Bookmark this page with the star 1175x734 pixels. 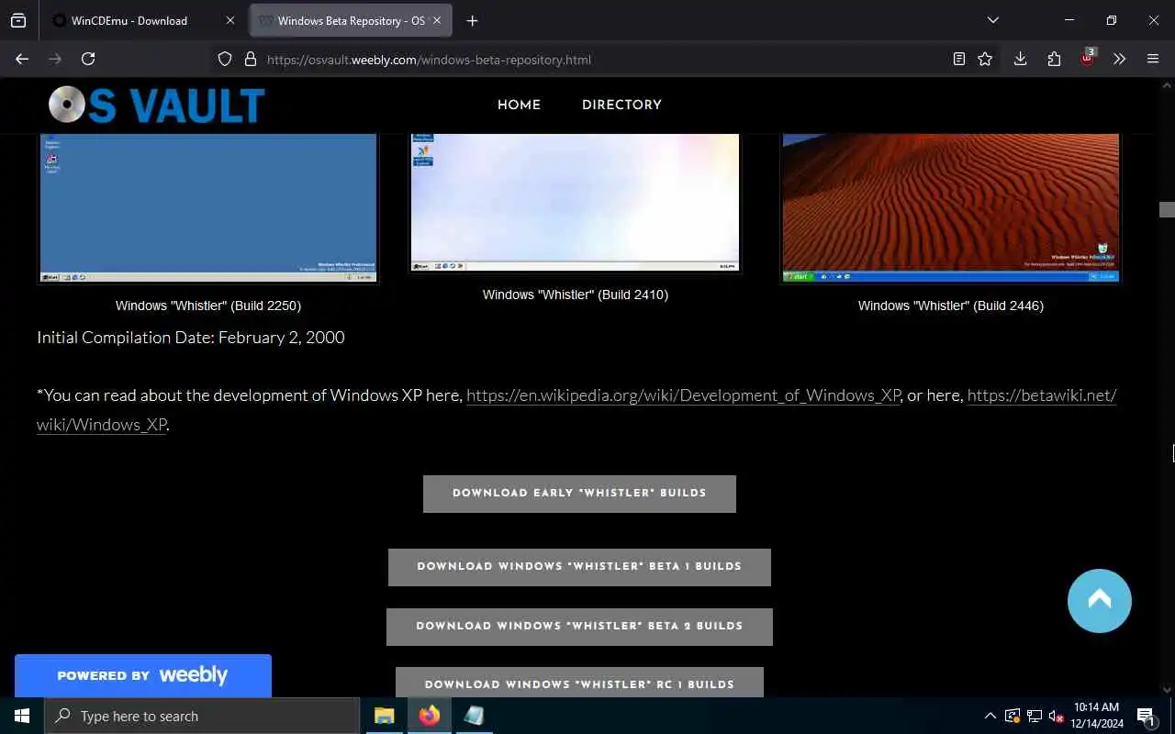click(x=985, y=59)
